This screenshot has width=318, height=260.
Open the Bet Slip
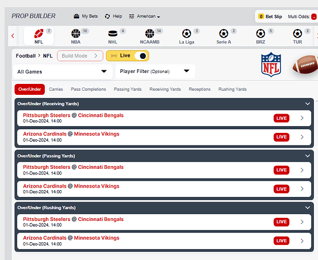(x=270, y=17)
